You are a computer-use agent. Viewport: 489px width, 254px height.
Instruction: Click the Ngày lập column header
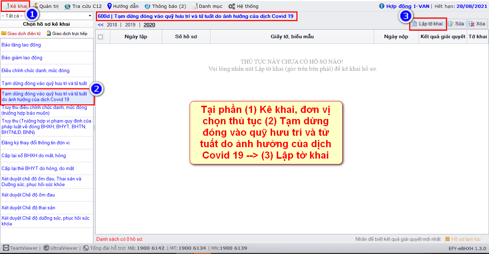[x=136, y=37]
